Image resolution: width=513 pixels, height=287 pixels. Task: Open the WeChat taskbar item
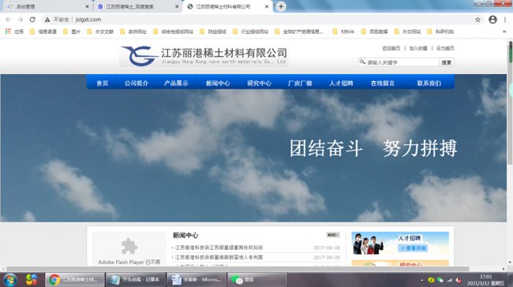tap(257, 280)
